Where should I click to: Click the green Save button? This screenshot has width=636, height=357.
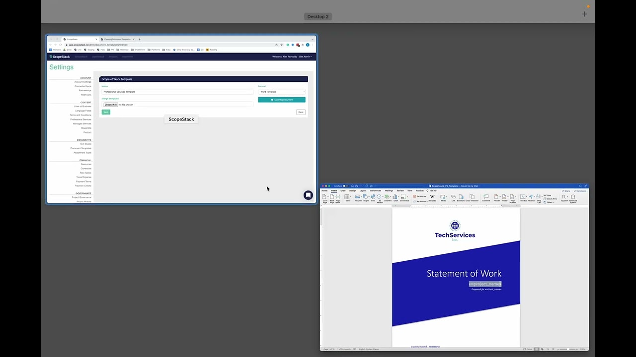coord(106,112)
